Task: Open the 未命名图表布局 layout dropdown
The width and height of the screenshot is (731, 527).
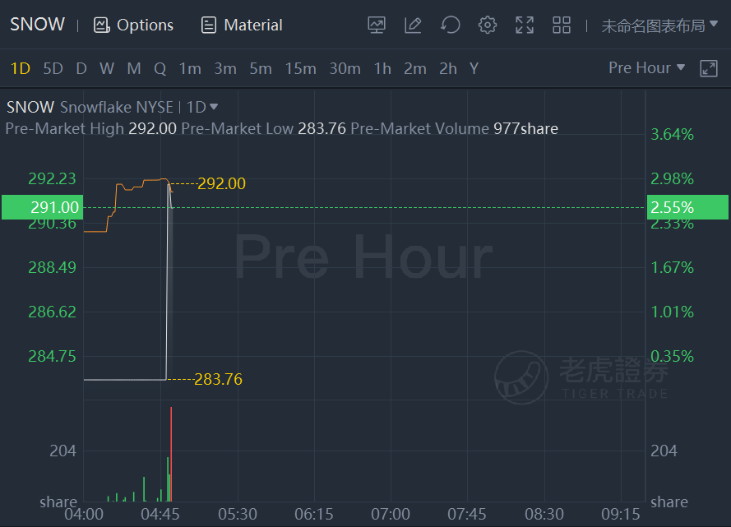Action: pyautogui.click(x=659, y=25)
